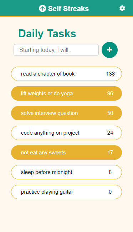Click the green plus add-task button
133x232 pixels.
109,50
